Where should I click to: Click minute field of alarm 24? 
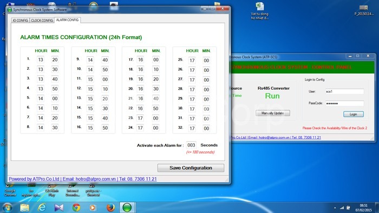156,128
